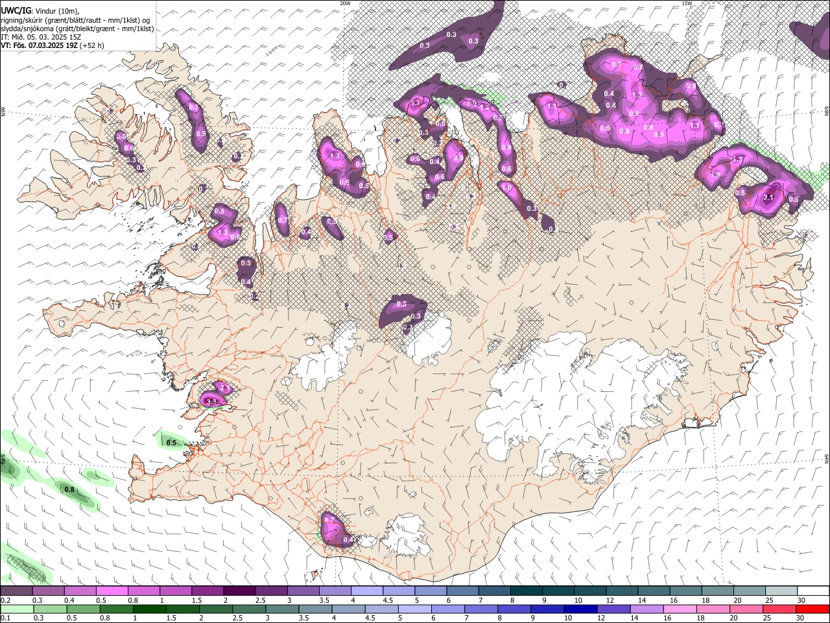Pick the medium green 0.5–0.8 swatch on the rain scale
The height and width of the screenshot is (623, 830).
[x=83, y=609]
